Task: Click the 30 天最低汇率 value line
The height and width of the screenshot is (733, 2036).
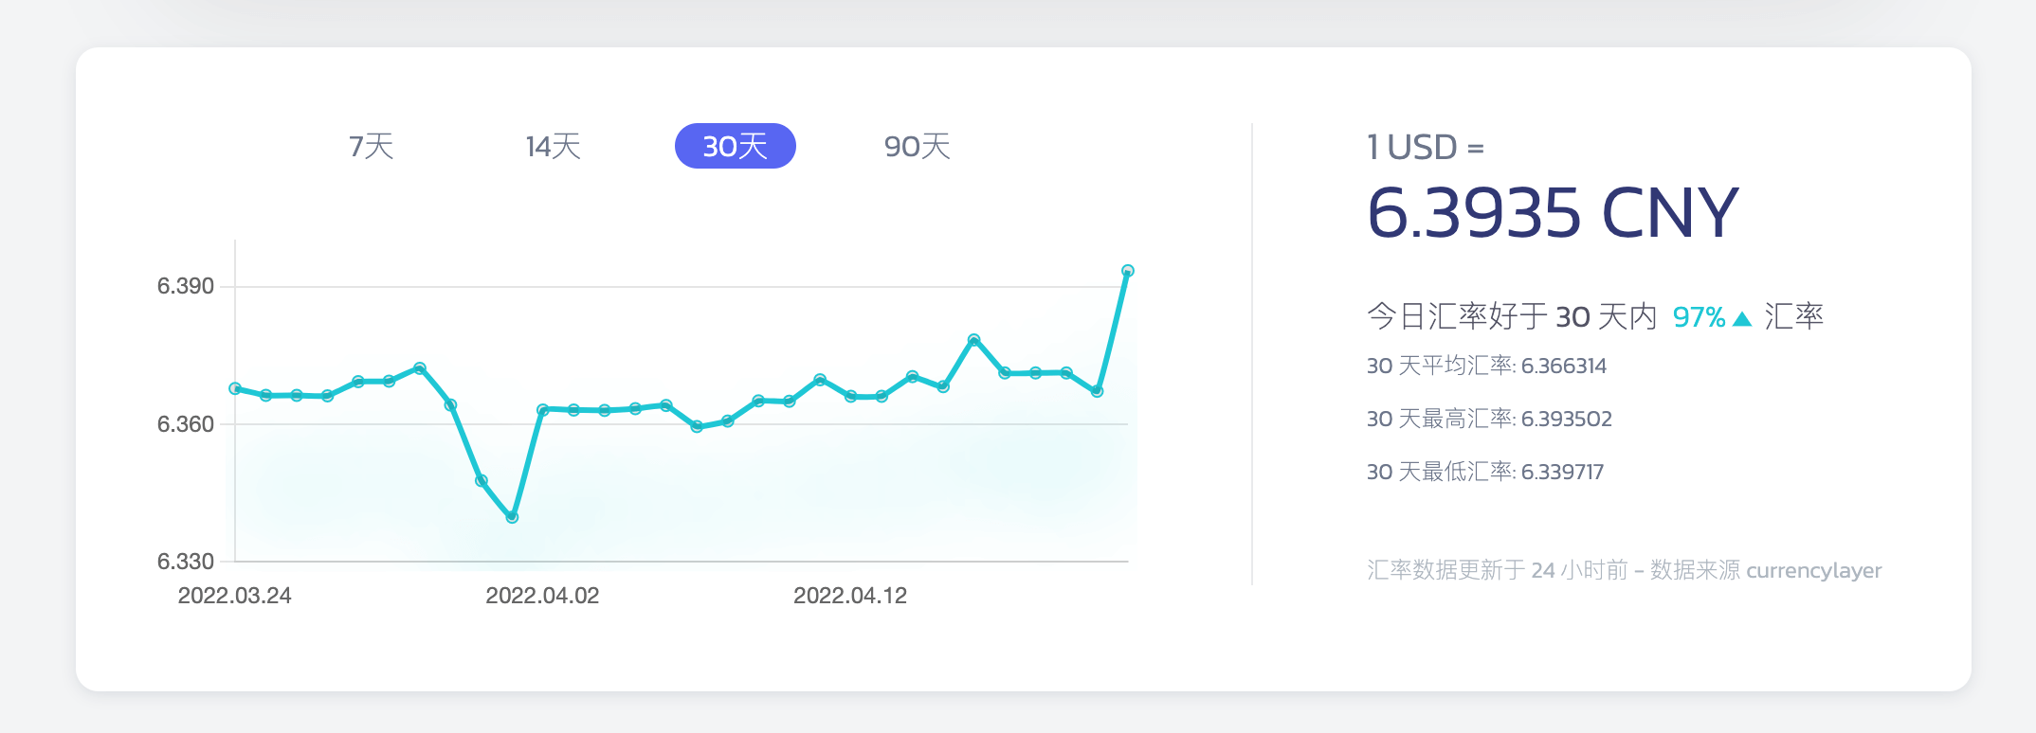Action: tap(1485, 472)
